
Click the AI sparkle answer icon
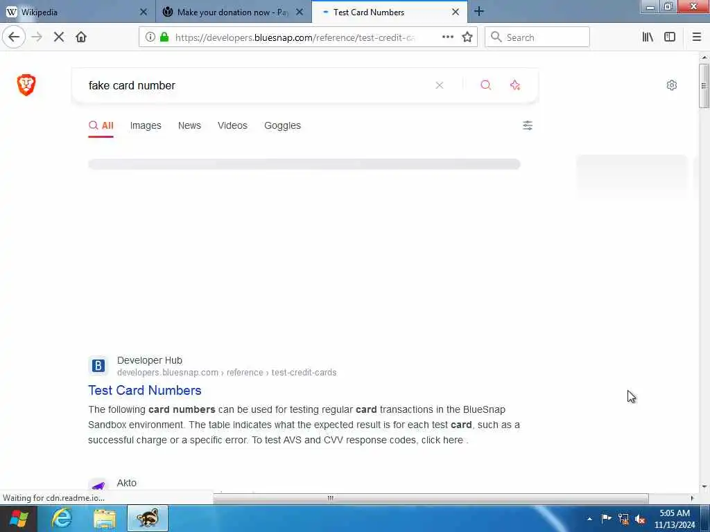coord(515,85)
